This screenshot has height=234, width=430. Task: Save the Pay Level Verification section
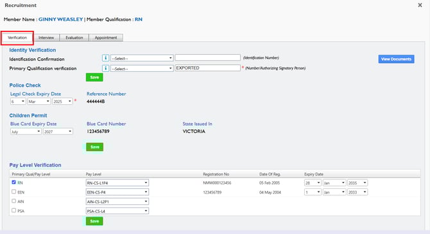point(94,221)
